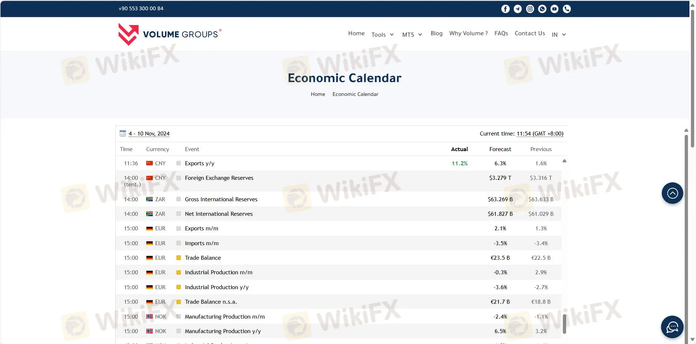696x344 pixels.
Task: Check the Trade Balance event checkbox
Action: (178, 258)
